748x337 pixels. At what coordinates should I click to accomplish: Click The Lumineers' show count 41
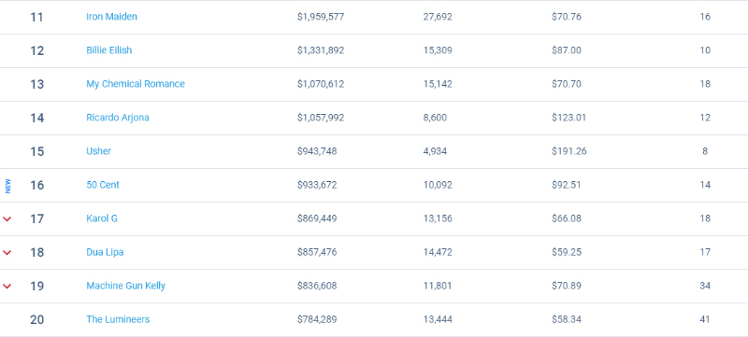pyautogui.click(x=705, y=319)
